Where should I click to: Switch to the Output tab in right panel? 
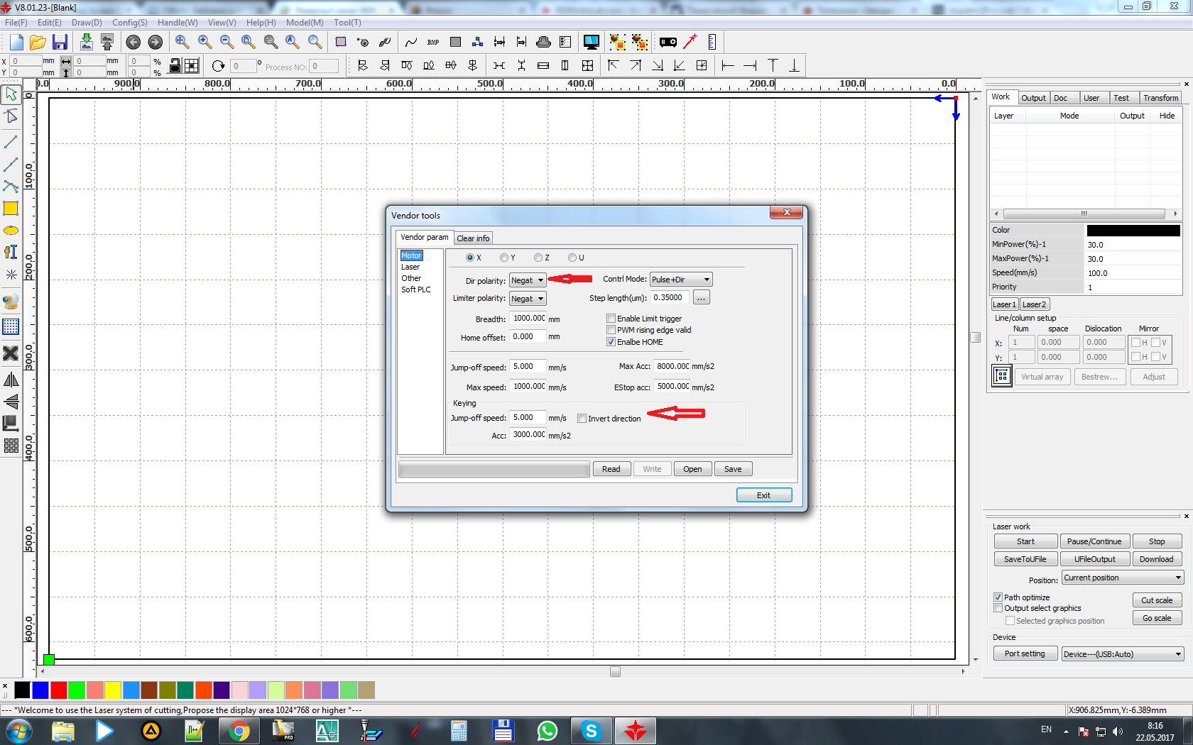click(1033, 98)
